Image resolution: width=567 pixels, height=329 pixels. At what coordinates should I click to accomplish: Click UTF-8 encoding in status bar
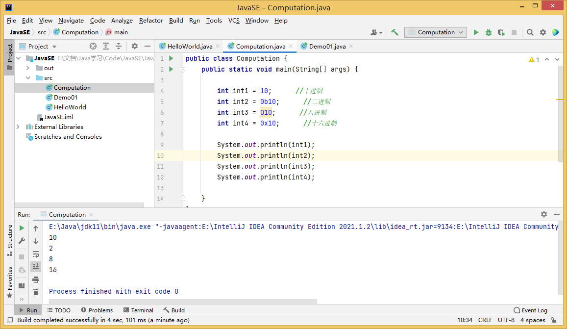[506, 320]
